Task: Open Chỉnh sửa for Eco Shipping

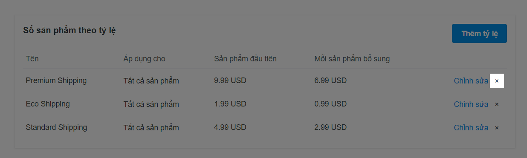Action: point(471,104)
